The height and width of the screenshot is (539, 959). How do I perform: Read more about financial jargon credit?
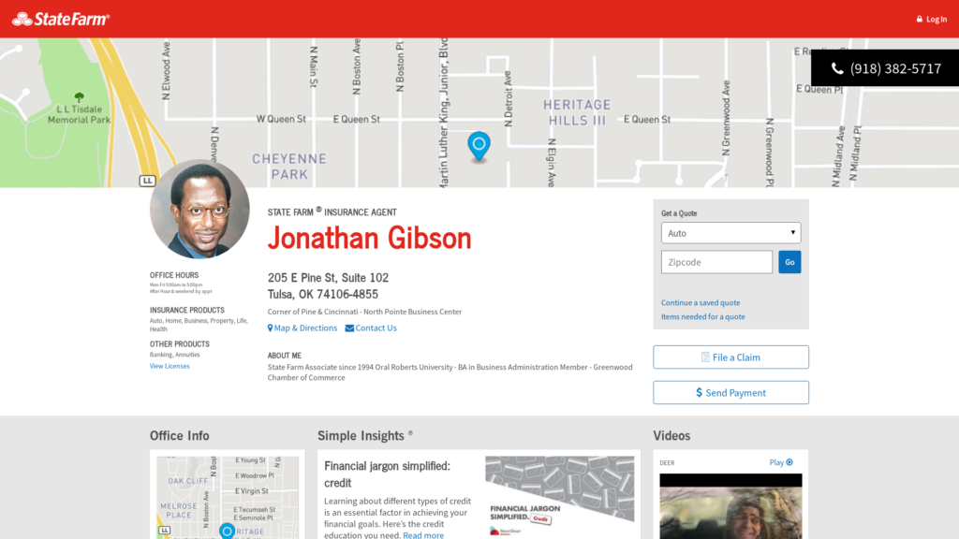point(423,535)
